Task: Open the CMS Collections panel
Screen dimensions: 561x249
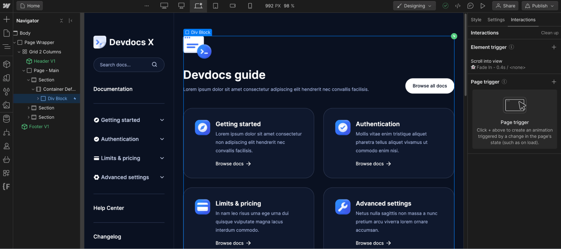Action: [6, 119]
